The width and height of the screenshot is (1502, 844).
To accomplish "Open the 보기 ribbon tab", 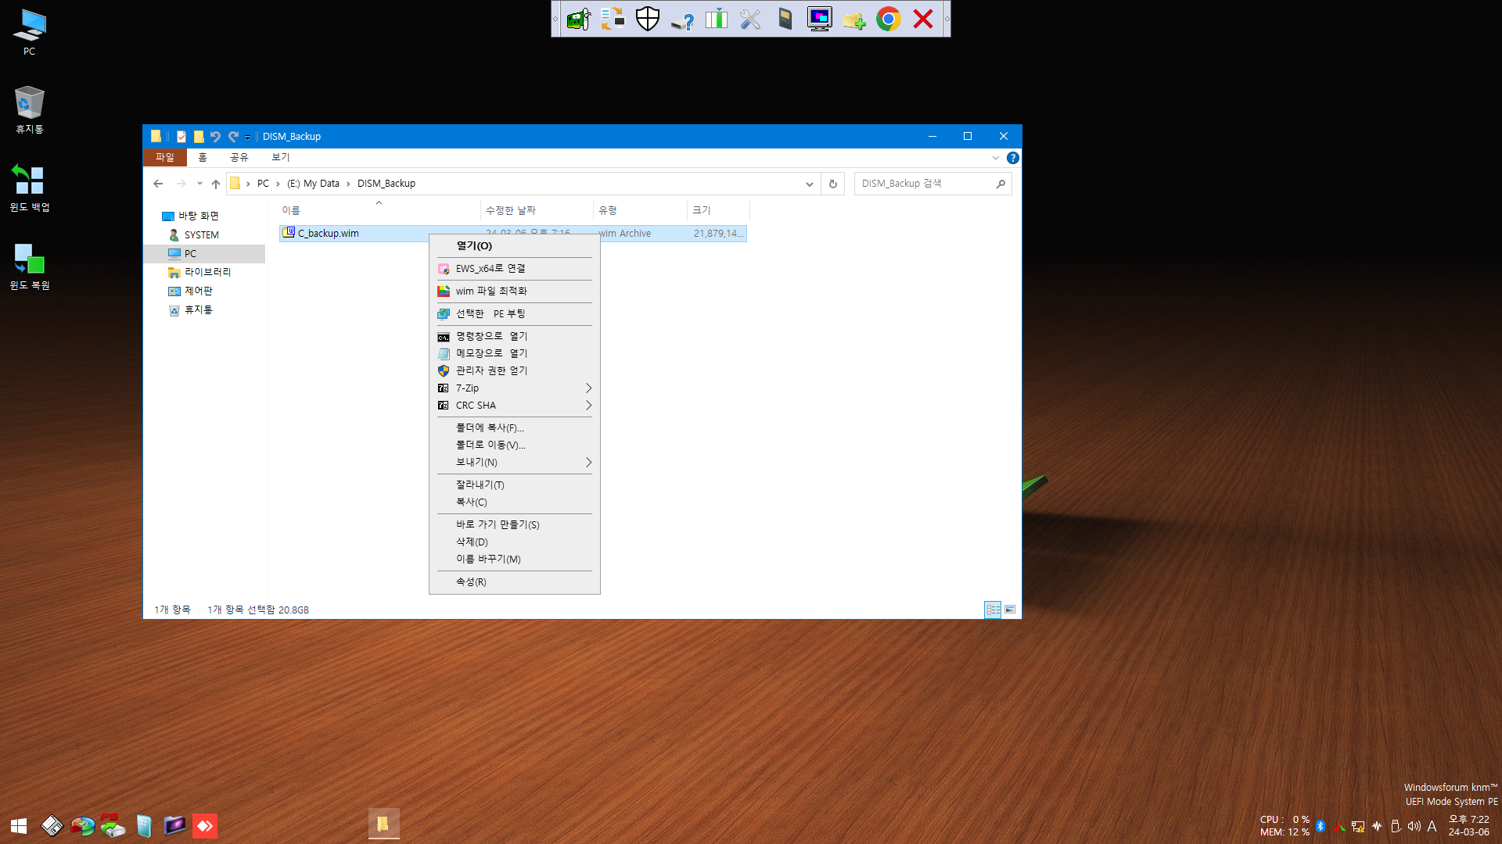I will 280,158.
